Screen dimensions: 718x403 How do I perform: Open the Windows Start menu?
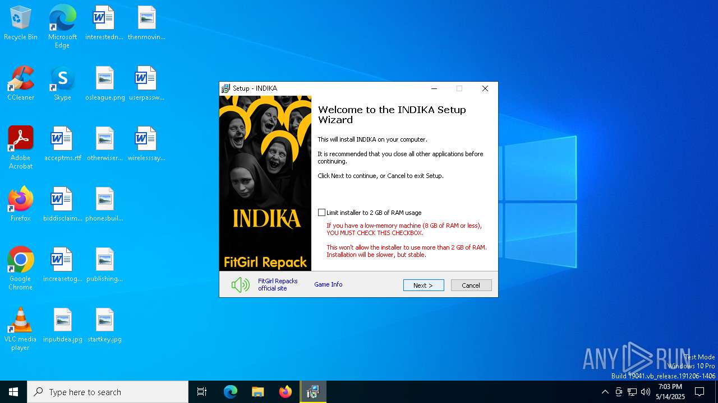pyautogui.click(x=13, y=392)
